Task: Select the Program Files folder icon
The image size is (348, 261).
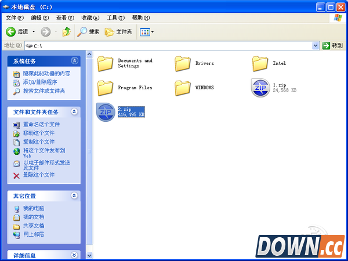Action: click(105, 88)
